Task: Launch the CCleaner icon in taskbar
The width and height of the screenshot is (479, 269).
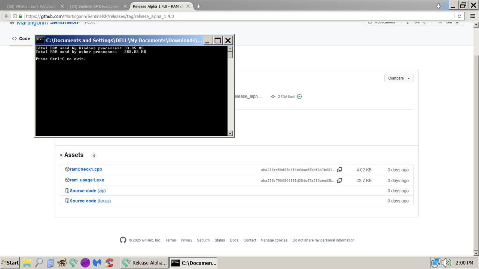Action: click(109, 263)
